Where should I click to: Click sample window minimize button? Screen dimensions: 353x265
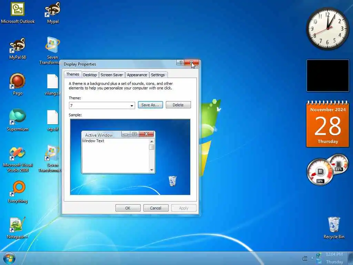(x=126, y=134)
